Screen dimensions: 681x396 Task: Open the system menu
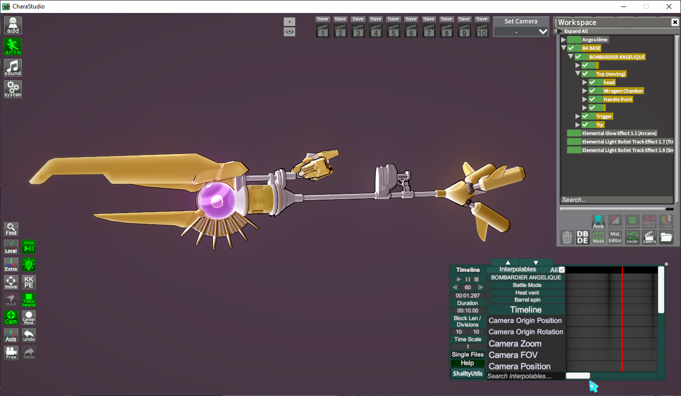point(13,89)
